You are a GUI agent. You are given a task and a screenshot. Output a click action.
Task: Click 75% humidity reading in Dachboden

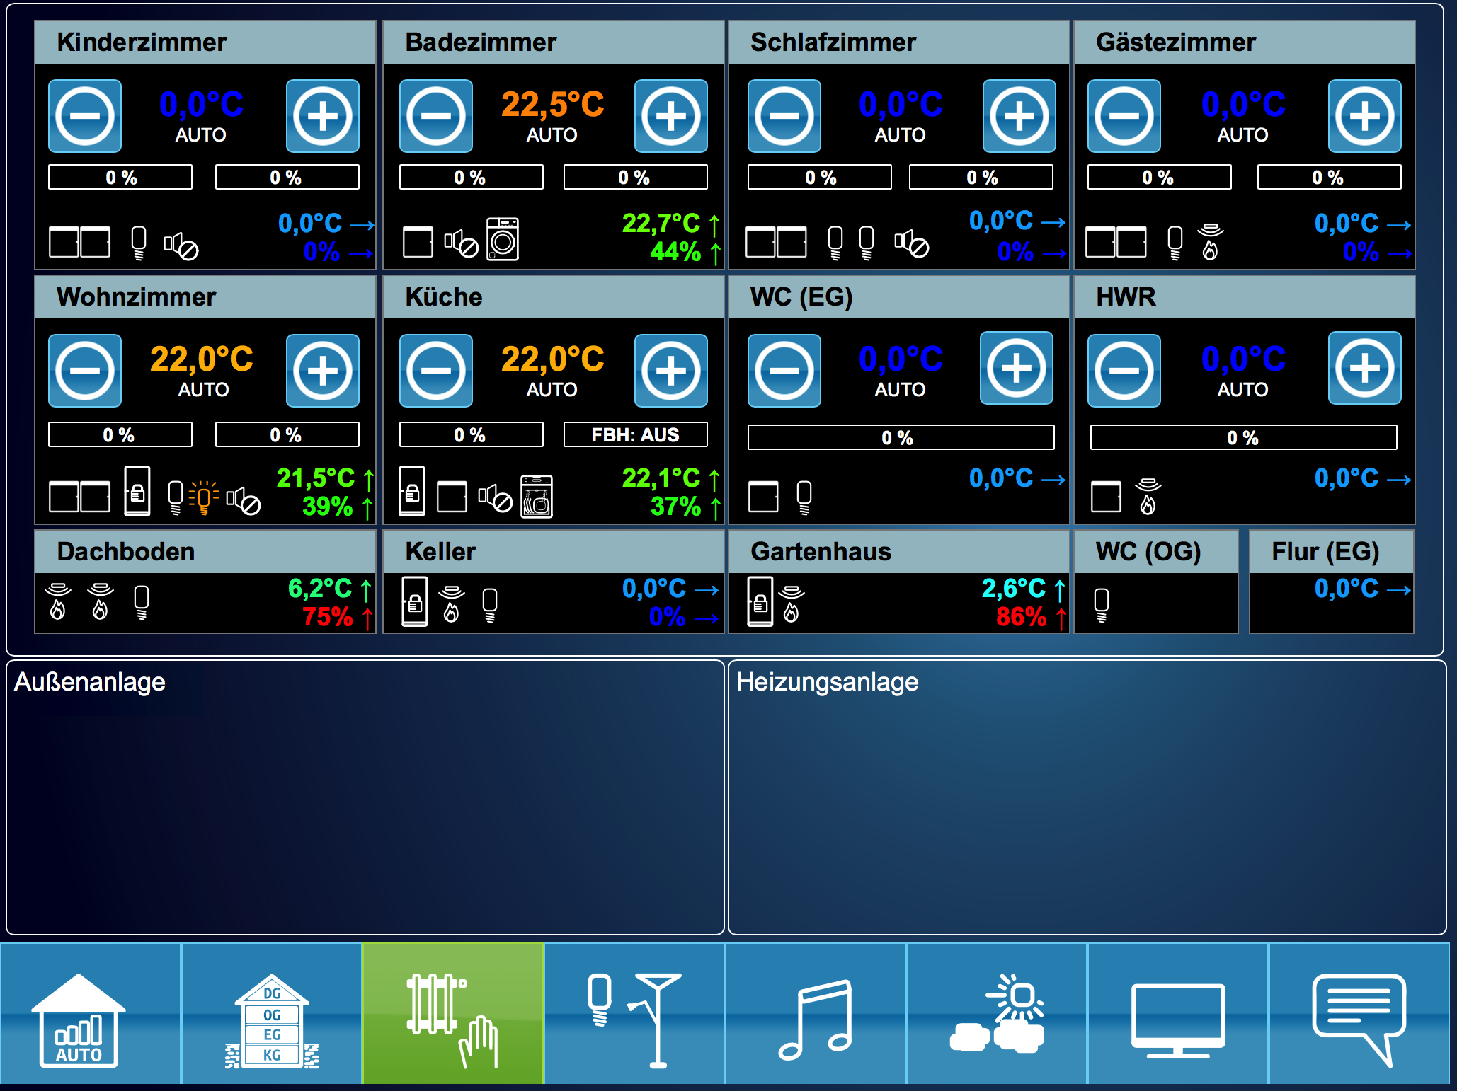tap(327, 617)
